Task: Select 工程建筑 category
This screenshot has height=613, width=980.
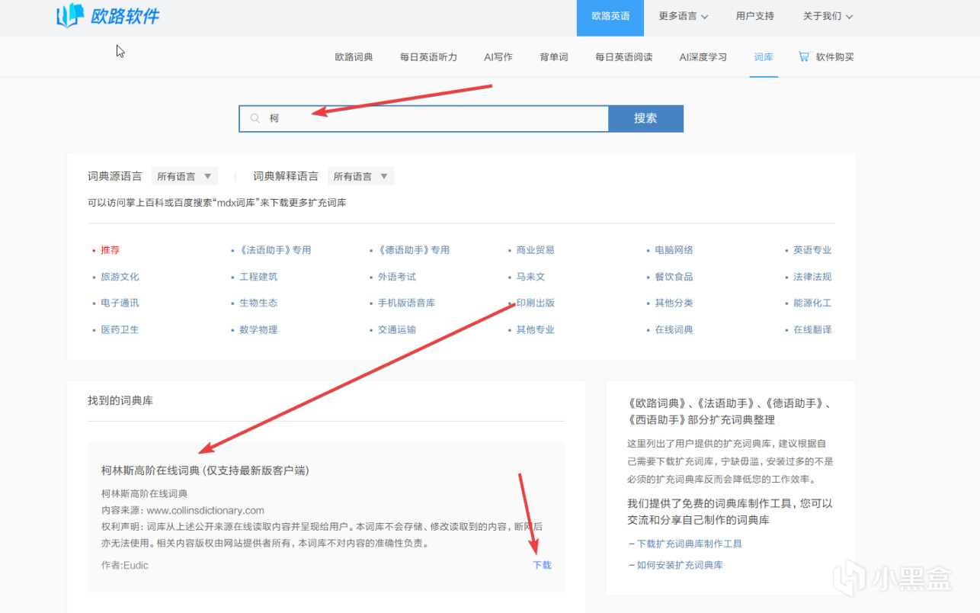Action: [x=259, y=277]
